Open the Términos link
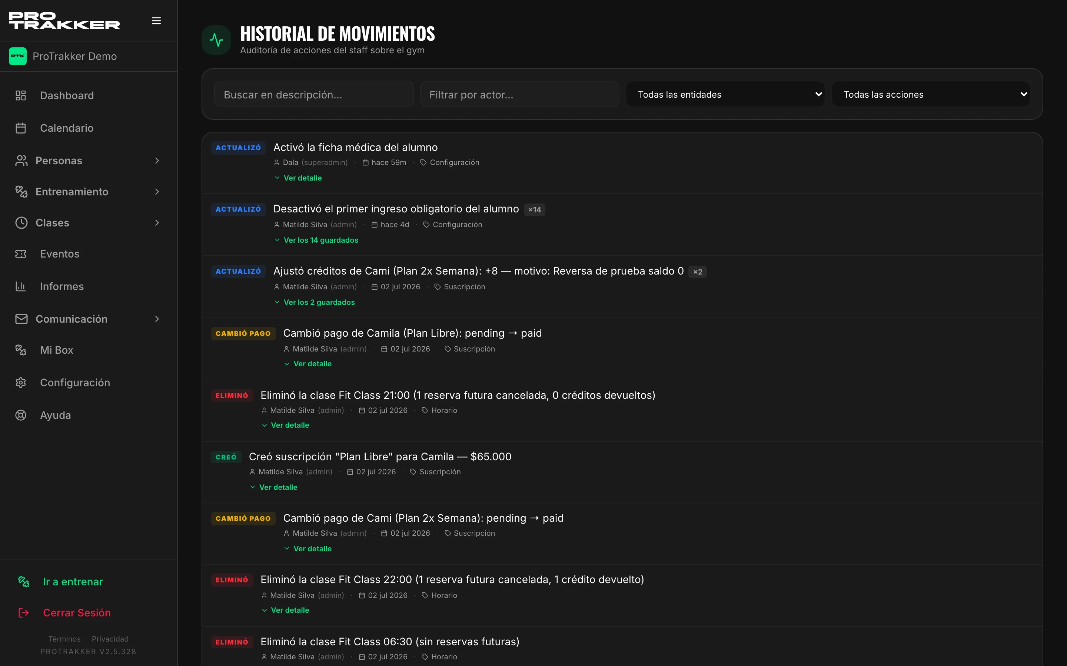 64,639
